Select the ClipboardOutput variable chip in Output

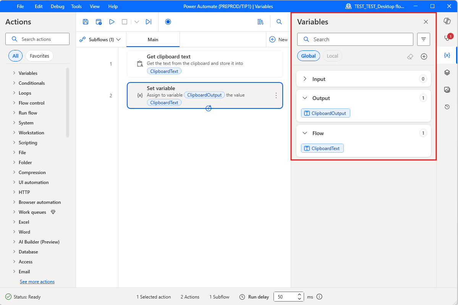coord(325,113)
